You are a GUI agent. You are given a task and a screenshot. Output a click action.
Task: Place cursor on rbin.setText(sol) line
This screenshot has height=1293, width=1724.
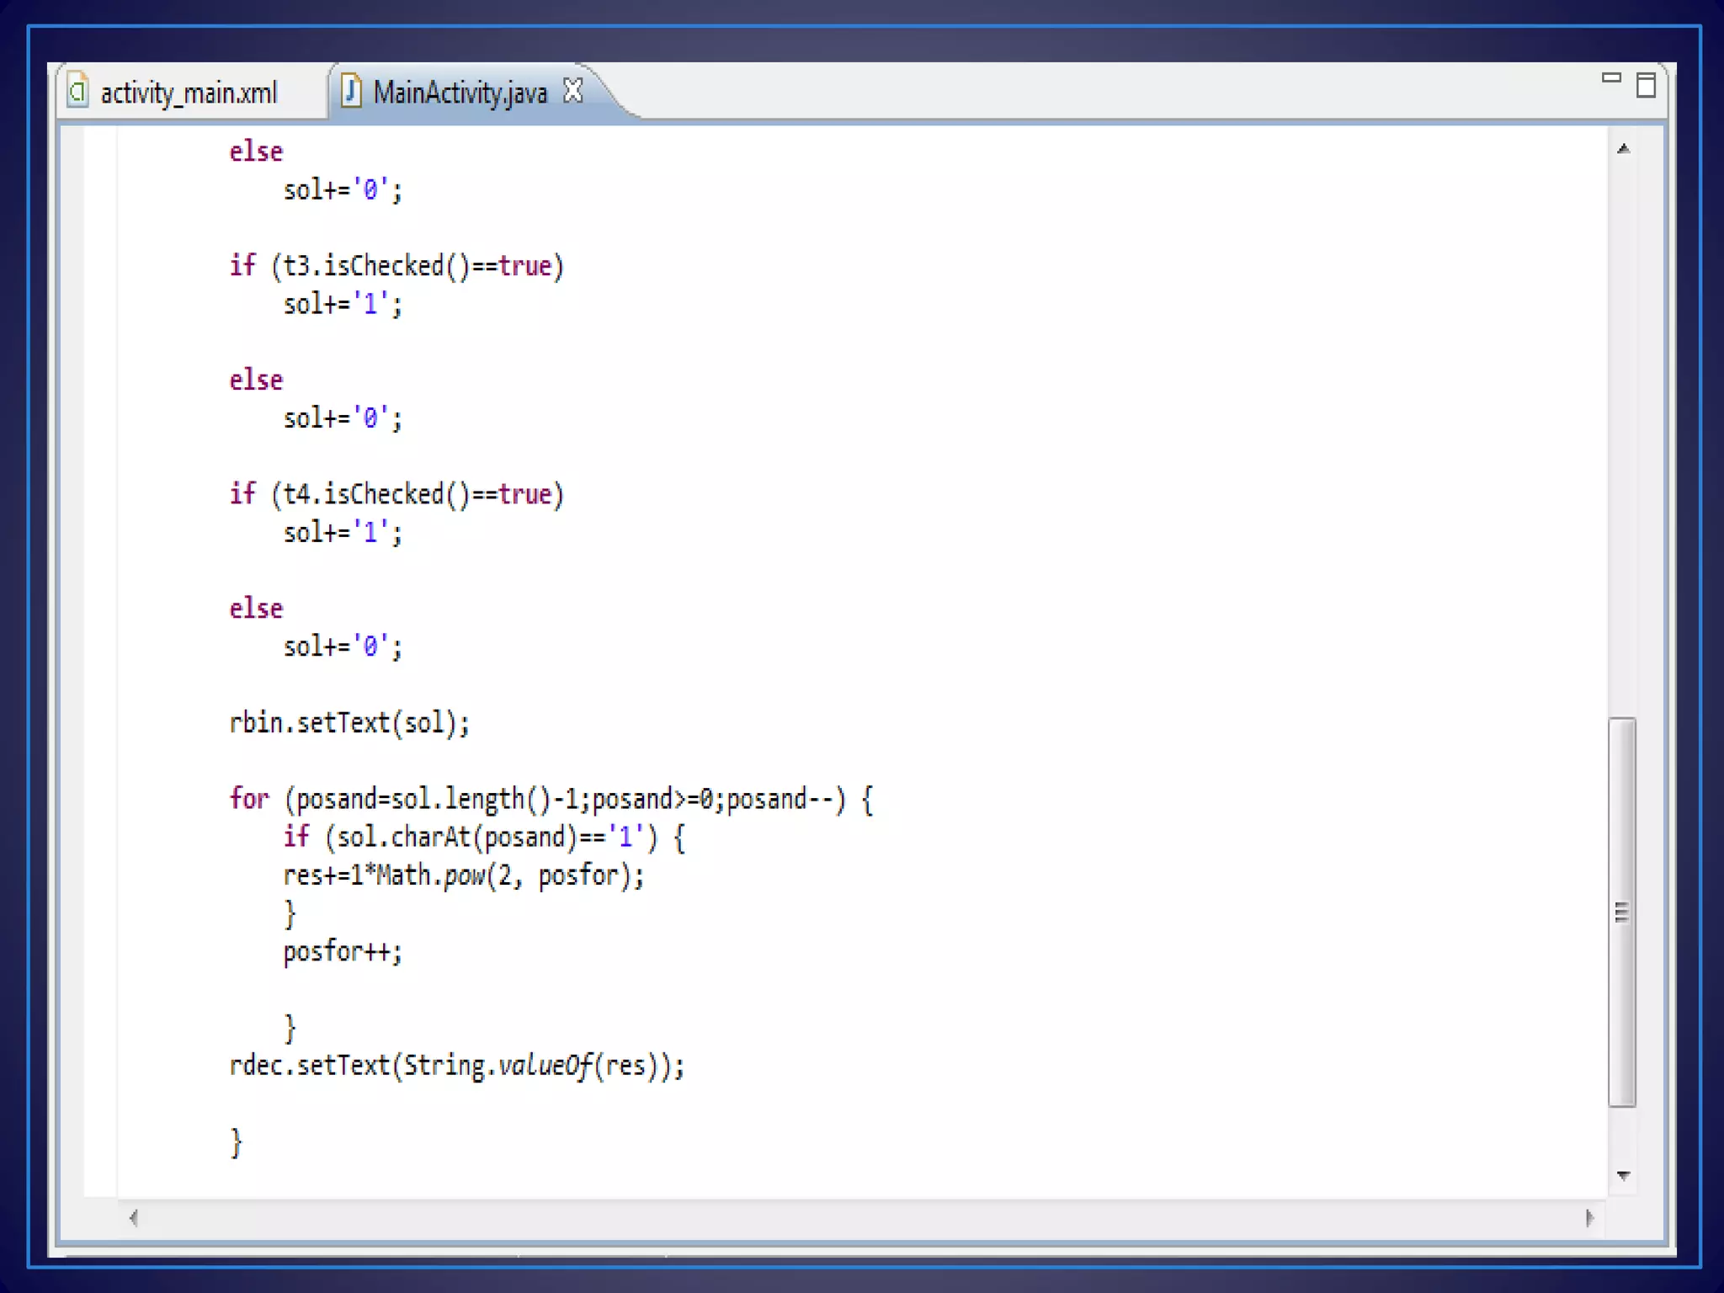coord(349,723)
